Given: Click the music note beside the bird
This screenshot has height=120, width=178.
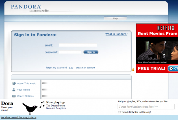Looking at the screenshot, I should pos(42,105).
